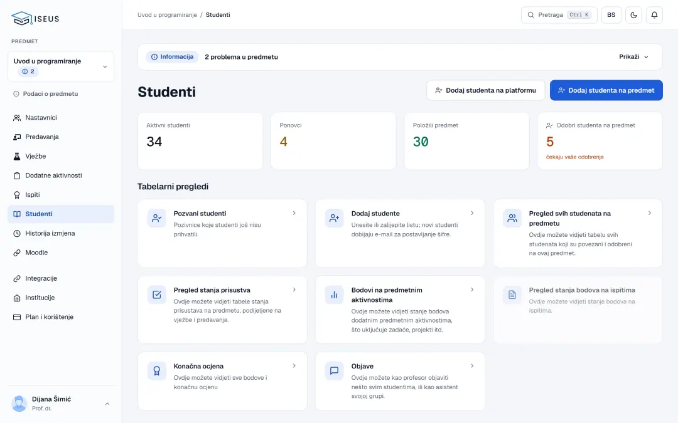
Task: Open Predavanja in the sidebar
Action: 61,137
